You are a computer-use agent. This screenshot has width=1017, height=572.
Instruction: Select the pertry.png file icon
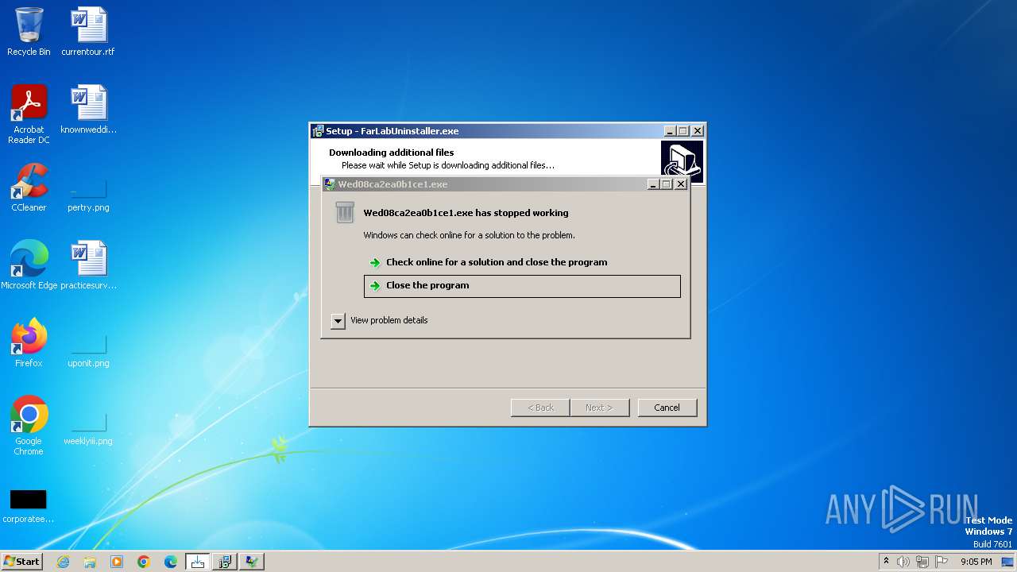click(x=88, y=195)
